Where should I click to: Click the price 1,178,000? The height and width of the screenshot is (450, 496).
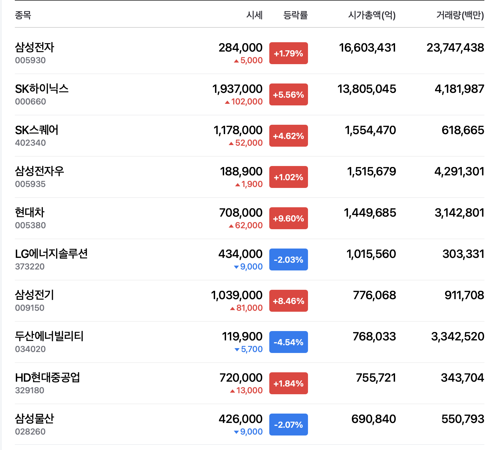pos(238,130)
